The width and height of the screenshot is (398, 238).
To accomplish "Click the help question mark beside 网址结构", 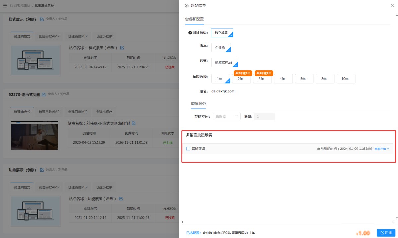I will 190,33.
